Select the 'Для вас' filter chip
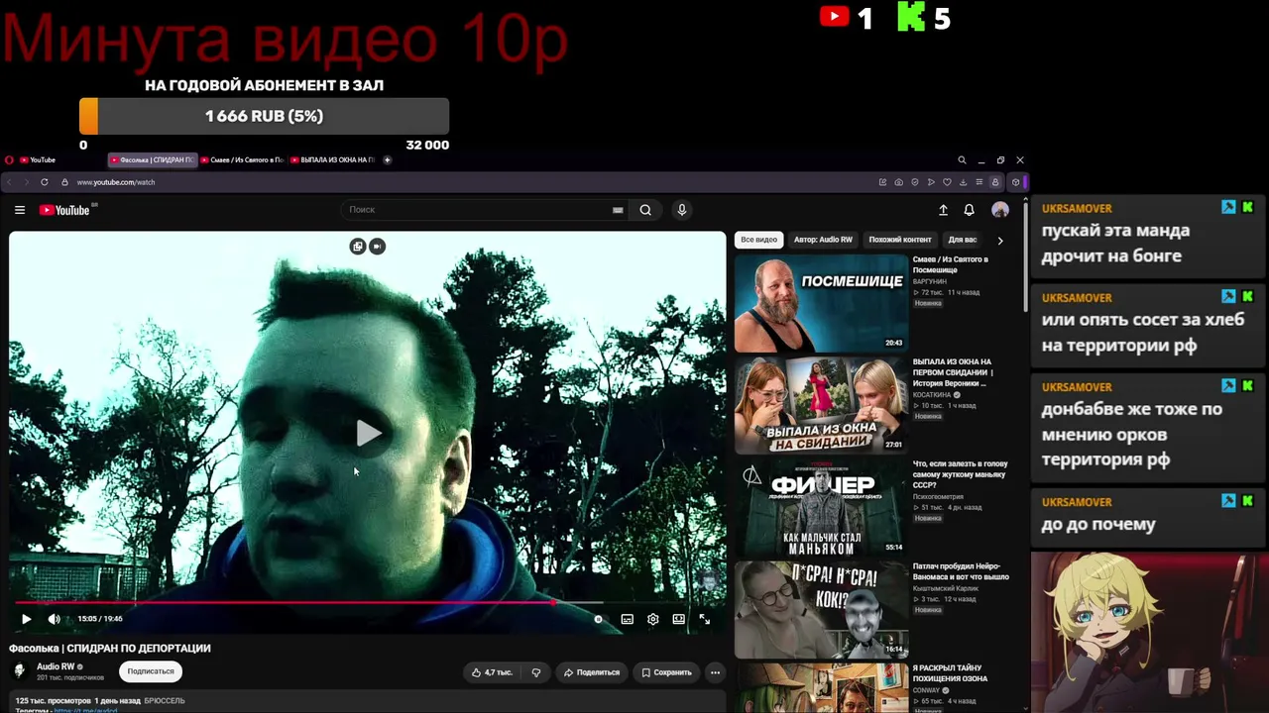Screen dimensions: 1269x713 click(962, 240)
